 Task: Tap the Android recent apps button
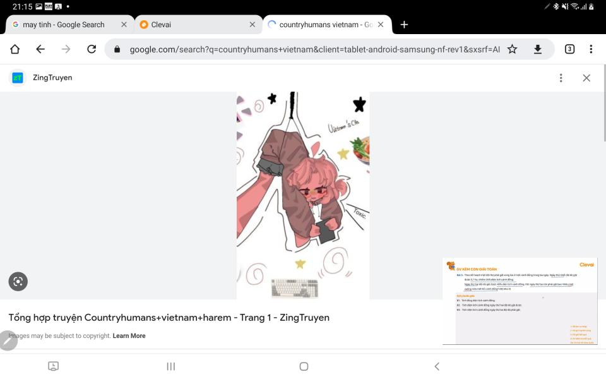(x=171, y=366)
